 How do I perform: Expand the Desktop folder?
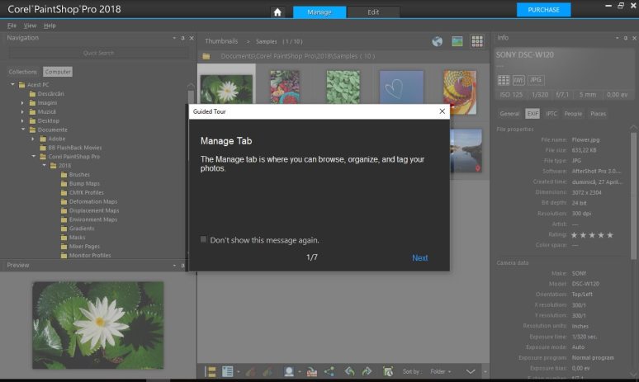pos(22,120)
